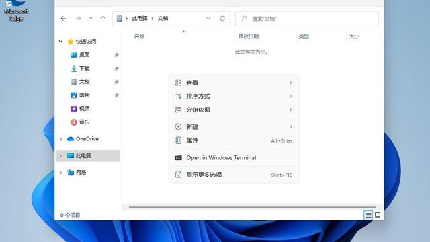Viewport: 430px width, 242px height.
Task: Click the 显示更多选项 expand icon
Action: pyautogui.click(x=178, y=175)
